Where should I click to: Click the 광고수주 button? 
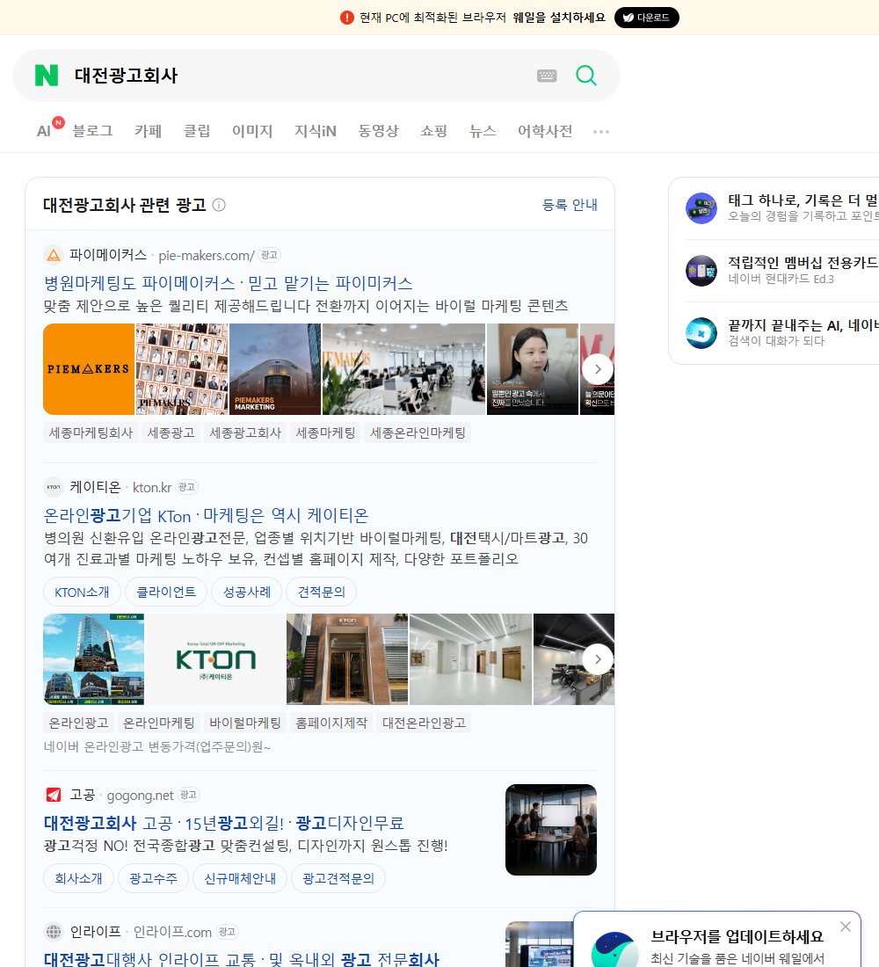[x=153, y=878]
